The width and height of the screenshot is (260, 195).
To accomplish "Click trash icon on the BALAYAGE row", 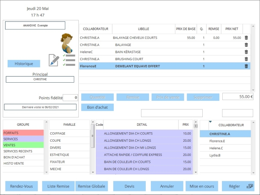I will tap(246, 45).
